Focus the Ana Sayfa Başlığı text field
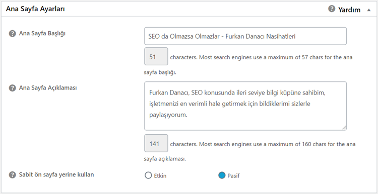 [x=245, y=36]
